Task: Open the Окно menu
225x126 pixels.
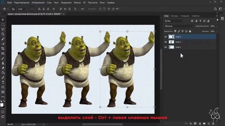Action: click(x=102, y=2)
